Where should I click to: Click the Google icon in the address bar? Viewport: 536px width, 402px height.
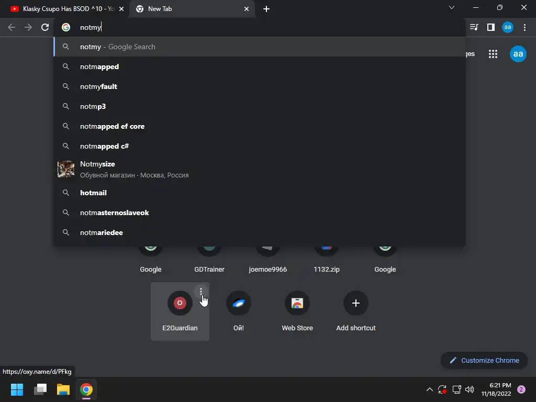(66, 27)
